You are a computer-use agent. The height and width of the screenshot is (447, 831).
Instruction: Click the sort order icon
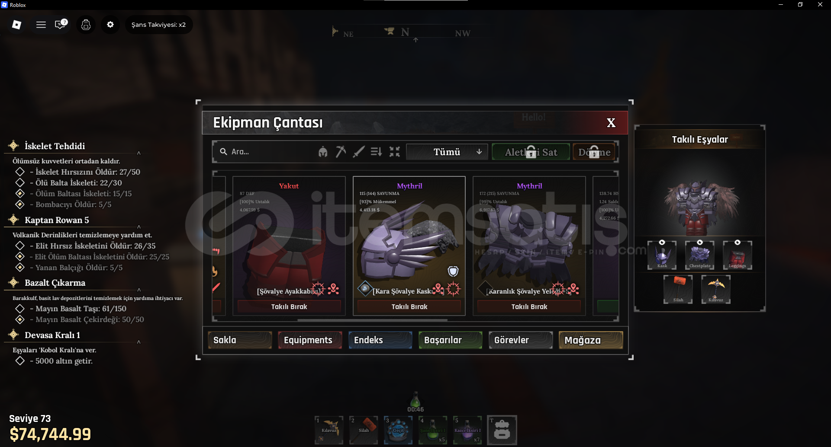[x=376, y=152]
